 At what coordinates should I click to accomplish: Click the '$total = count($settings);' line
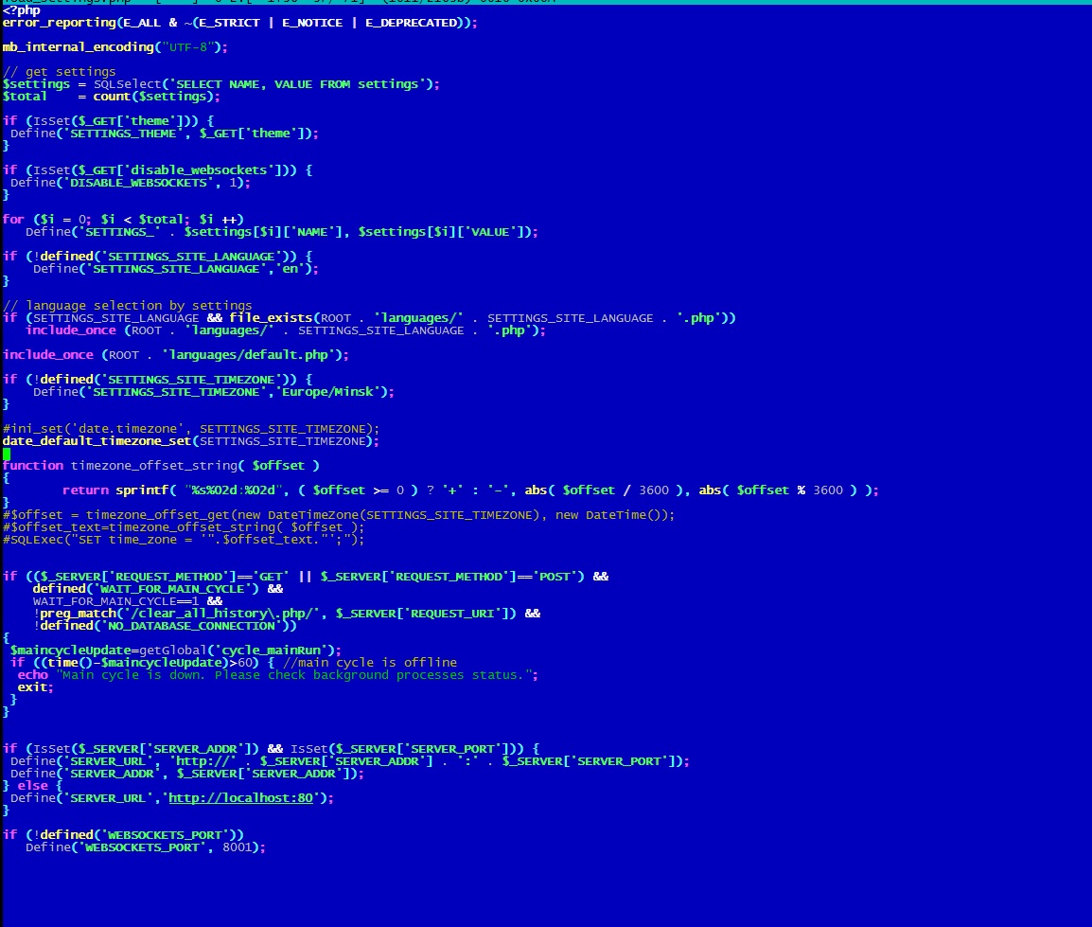112,97
